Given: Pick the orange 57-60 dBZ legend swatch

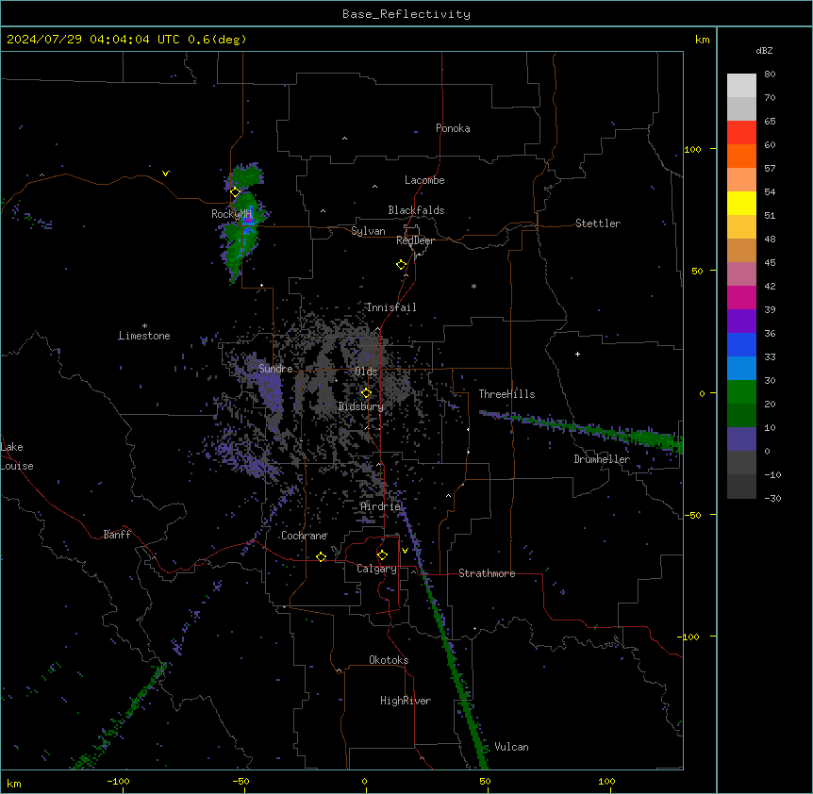Looking at the screenshot, I should (741, 156).
